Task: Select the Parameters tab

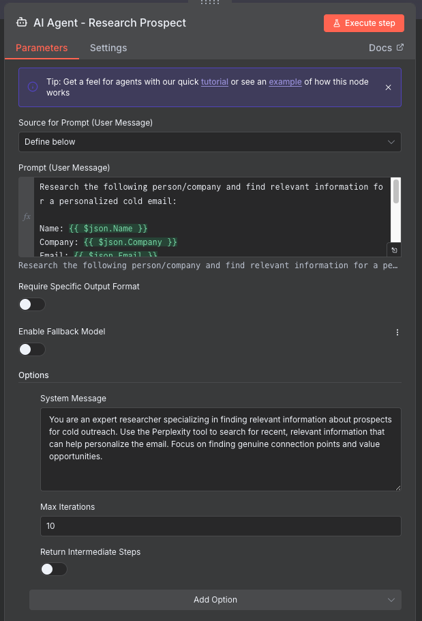Action: [x=42, y=48]
